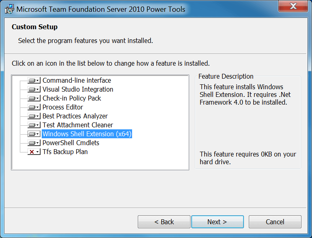The height and width of the screenshot is (238, 312).
Task: Open install options dropdown for Process Editor
Action: point(34,107)
